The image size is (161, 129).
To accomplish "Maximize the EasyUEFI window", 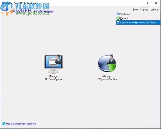I will point(147,3).
